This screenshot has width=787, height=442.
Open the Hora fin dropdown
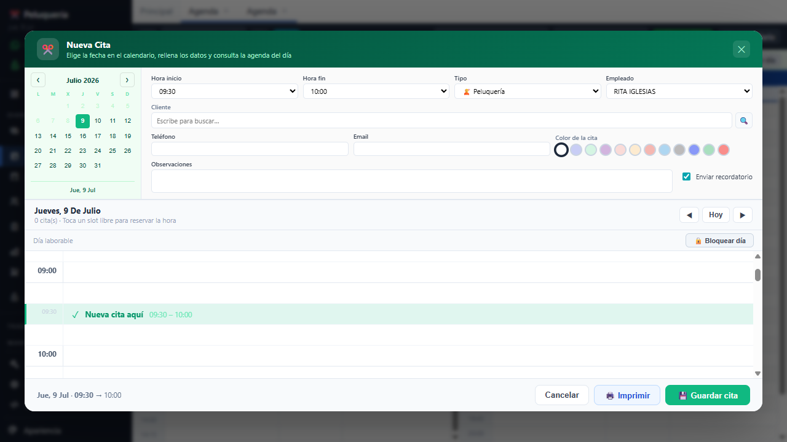[x=376, y=91]
